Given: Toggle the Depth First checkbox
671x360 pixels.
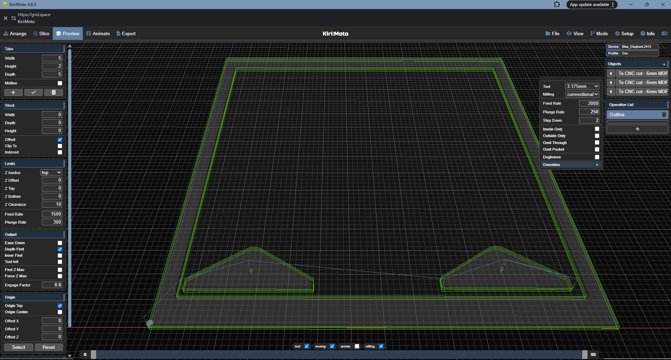Looking at the screenshot, I should tap(60, 249).
